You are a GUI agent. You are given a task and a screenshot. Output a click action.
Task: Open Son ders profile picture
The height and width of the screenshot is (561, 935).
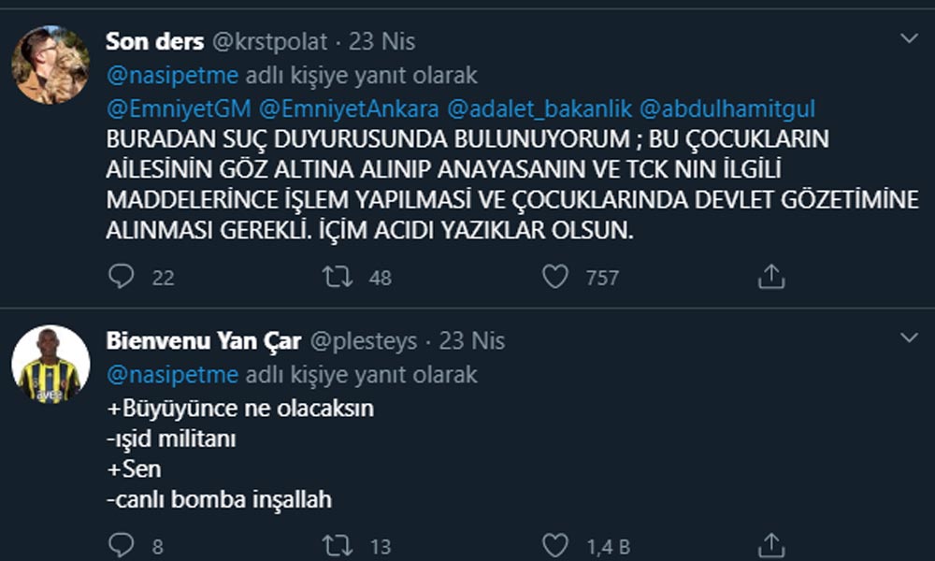[50, 65]
